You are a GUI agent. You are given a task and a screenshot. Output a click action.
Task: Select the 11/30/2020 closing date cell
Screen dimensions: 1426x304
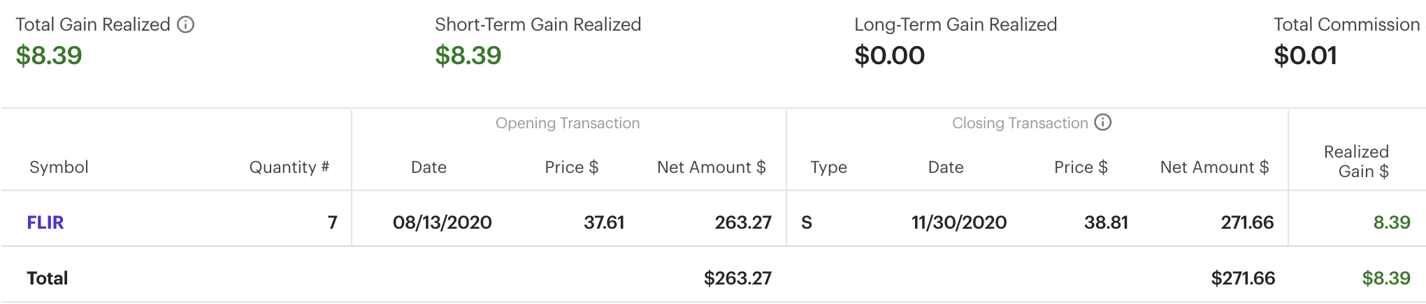[959, 222]
